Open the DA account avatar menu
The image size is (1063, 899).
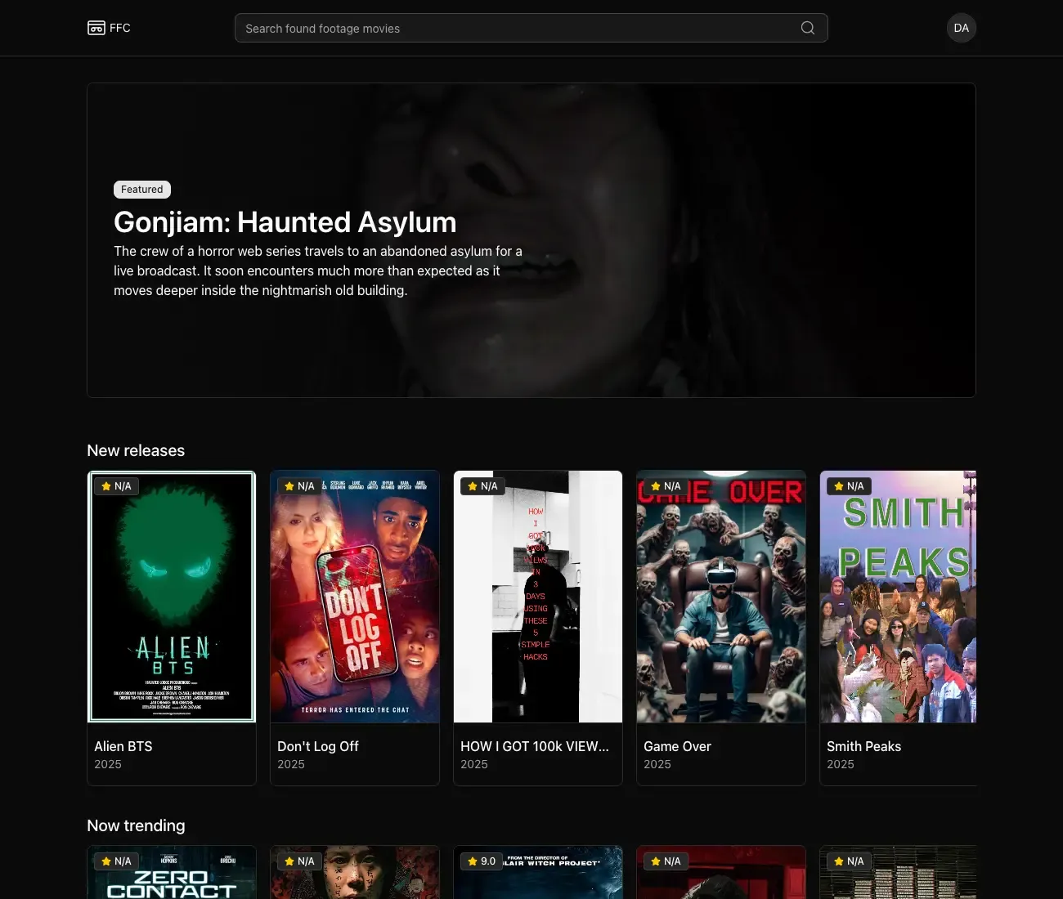point(962,28)
